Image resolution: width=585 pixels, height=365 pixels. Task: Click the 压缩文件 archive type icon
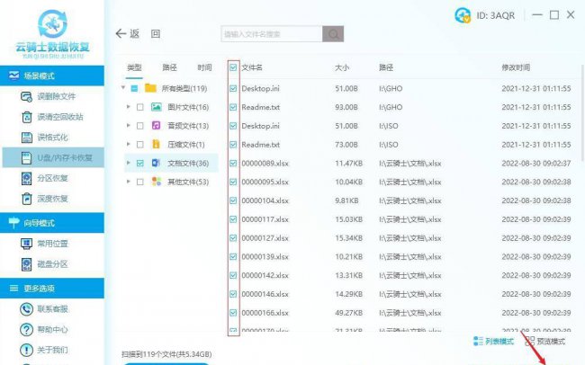(157, 144)
